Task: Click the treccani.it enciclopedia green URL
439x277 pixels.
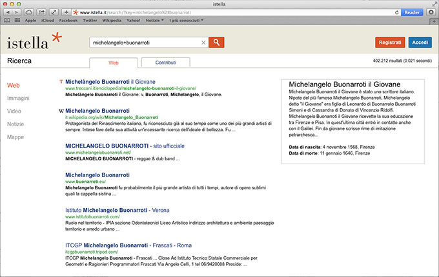Action: (131, 88)
